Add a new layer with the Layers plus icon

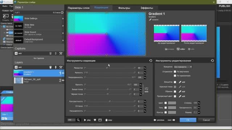(16, 67)
